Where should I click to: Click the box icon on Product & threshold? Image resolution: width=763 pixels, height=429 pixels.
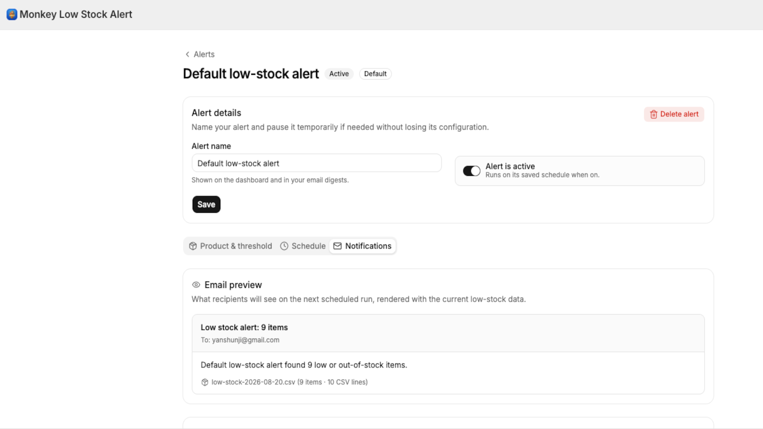coord(193,246)
